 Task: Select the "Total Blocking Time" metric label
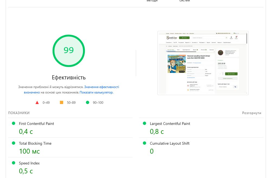point(35,143)
